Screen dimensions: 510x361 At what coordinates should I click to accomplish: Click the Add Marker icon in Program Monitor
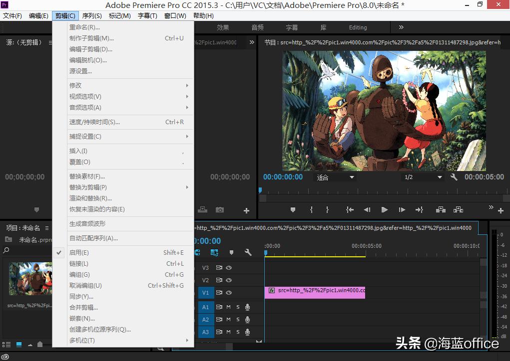[293, 208]
